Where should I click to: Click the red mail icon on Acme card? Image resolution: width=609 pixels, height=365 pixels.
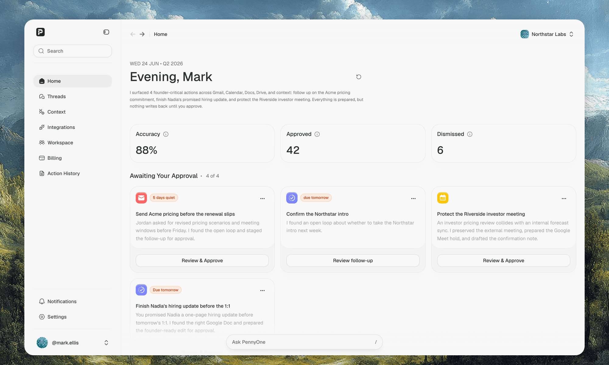[141, 198]
